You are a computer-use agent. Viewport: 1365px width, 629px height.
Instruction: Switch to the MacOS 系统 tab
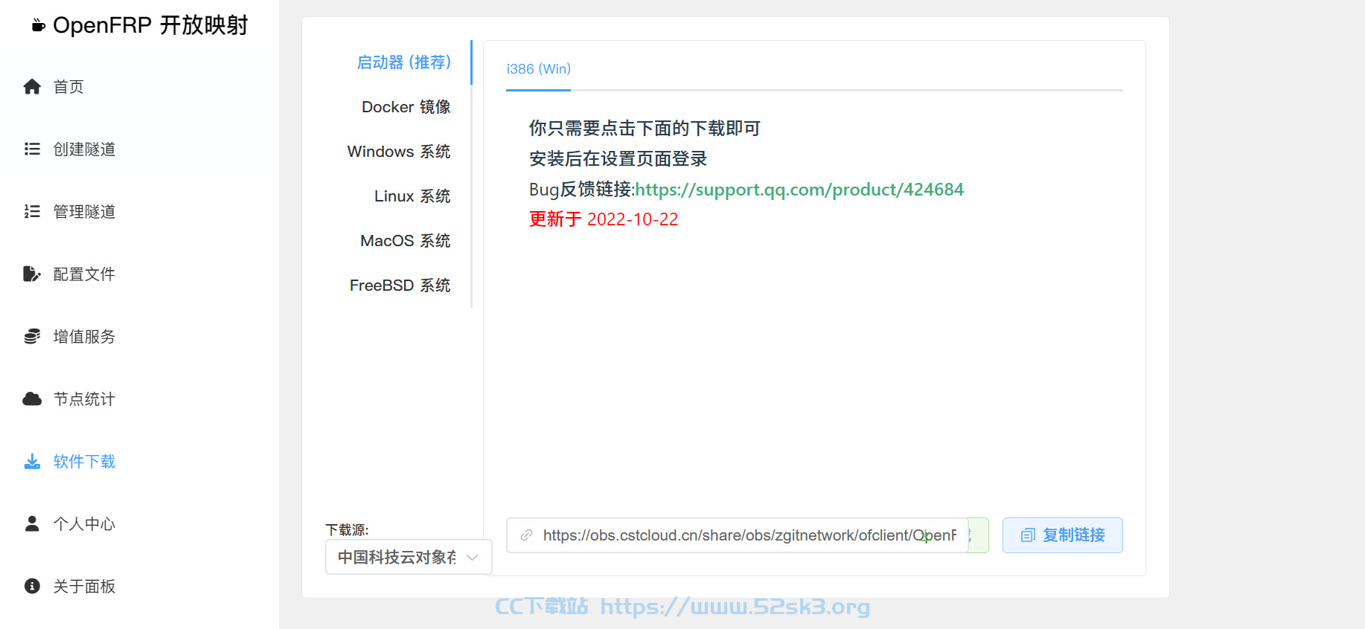coord(406,241)
